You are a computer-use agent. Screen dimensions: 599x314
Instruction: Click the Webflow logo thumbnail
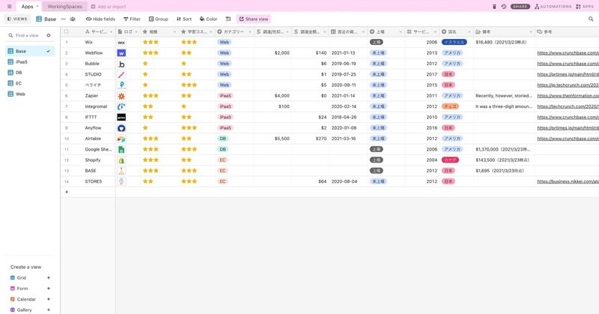click(121, 53)
